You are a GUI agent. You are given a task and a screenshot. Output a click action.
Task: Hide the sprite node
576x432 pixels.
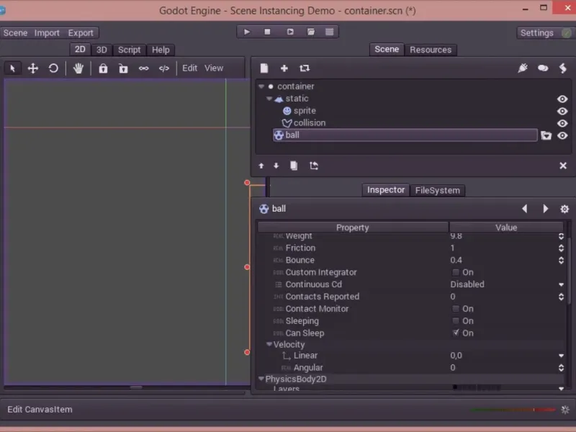[562, 111]
